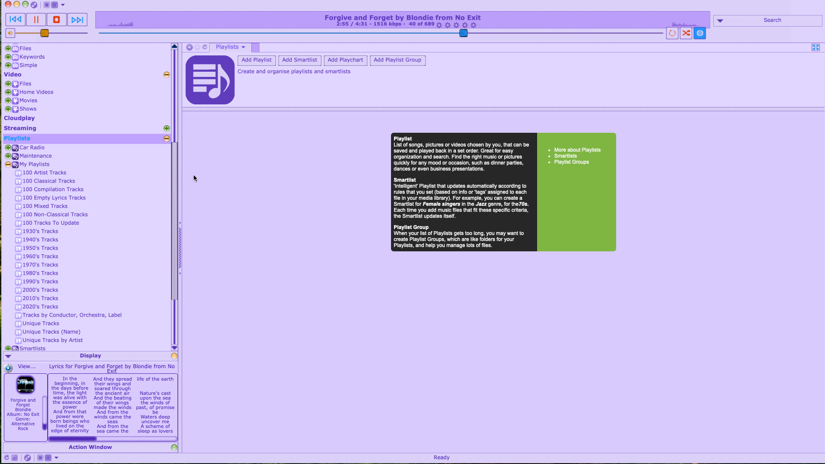This screenshot has width=825, height=464.
Task: Click the refresh/sync icon in Playlists panel
Action: point(205,46)
